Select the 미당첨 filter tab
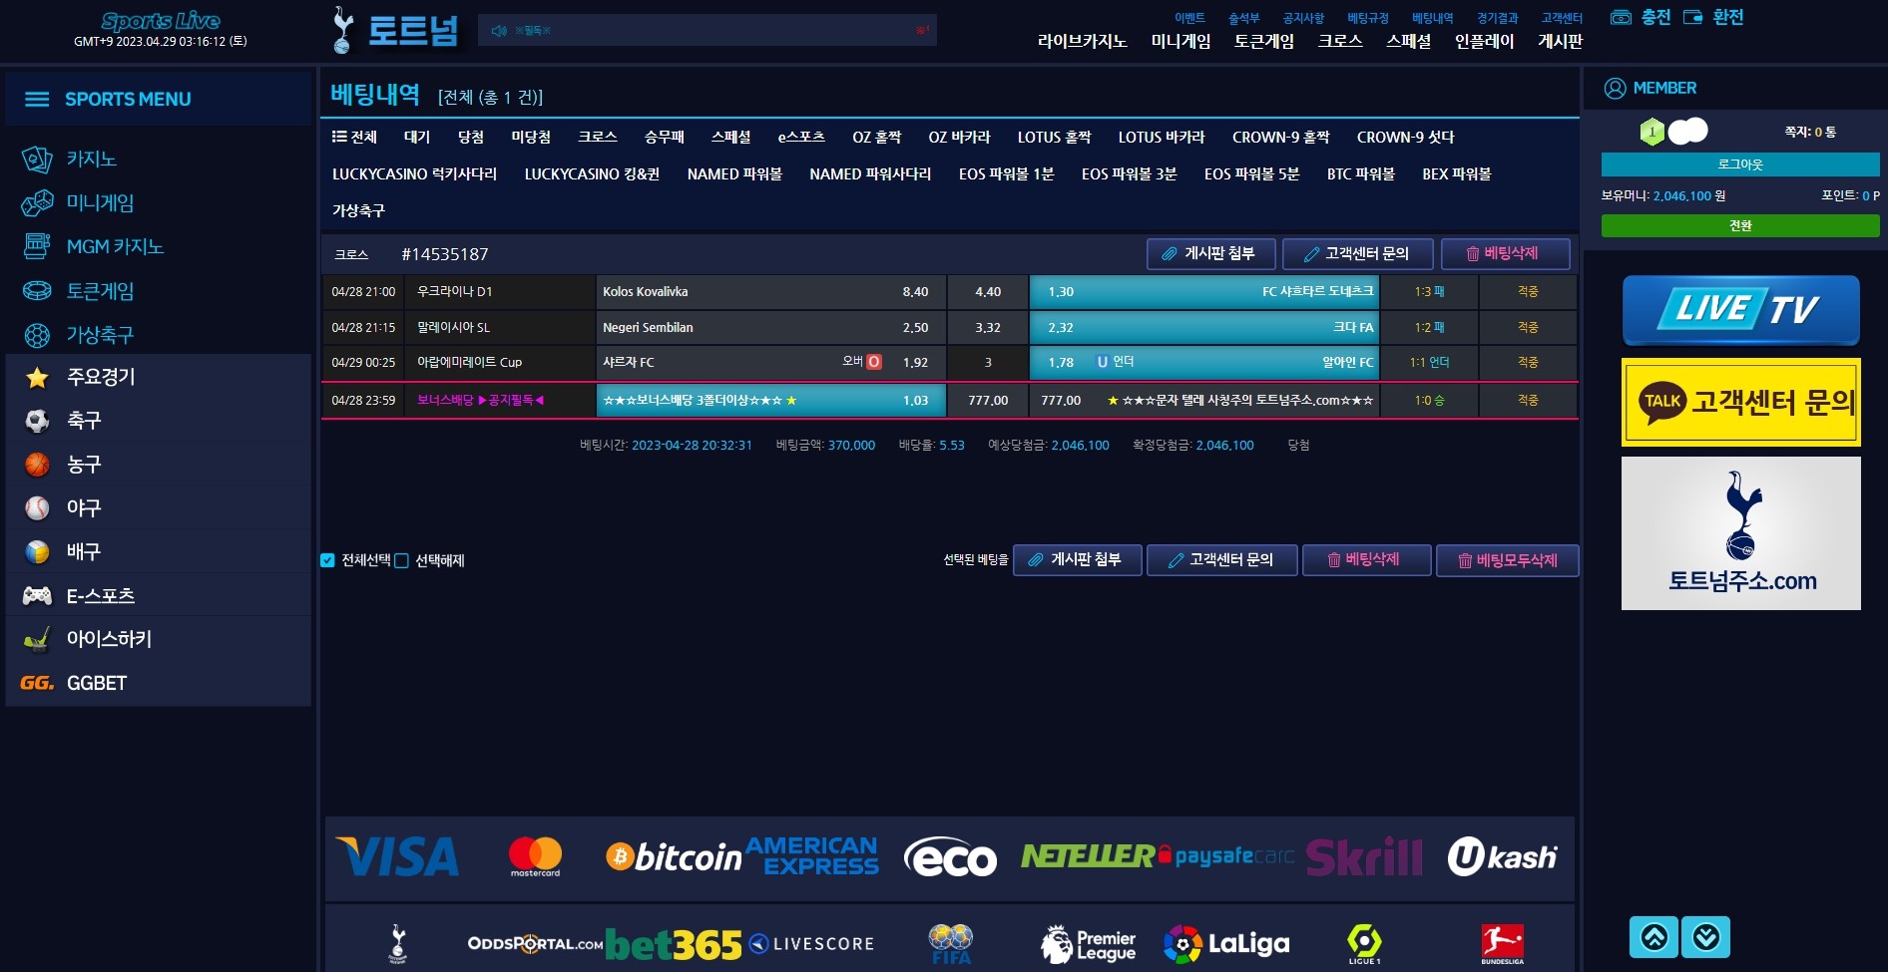Image resolution: width=1888 pixels, height=972 pixels. pyautogui.click(x=531, y=137)
